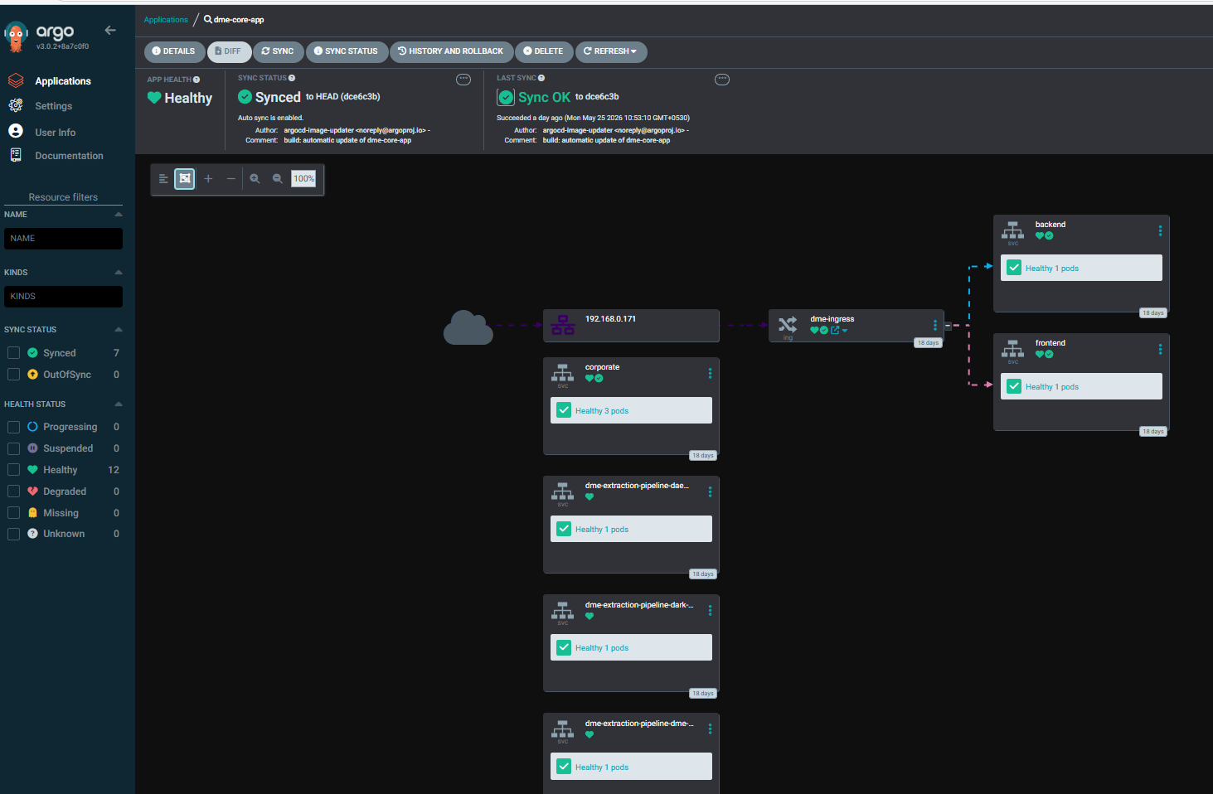Enable the Degraded filter checkbox
The image size is (1213, 794).
(13, 491)
